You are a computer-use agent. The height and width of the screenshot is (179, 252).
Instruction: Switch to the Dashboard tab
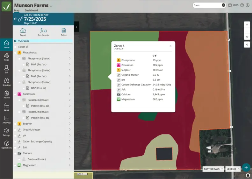(31, 10)
